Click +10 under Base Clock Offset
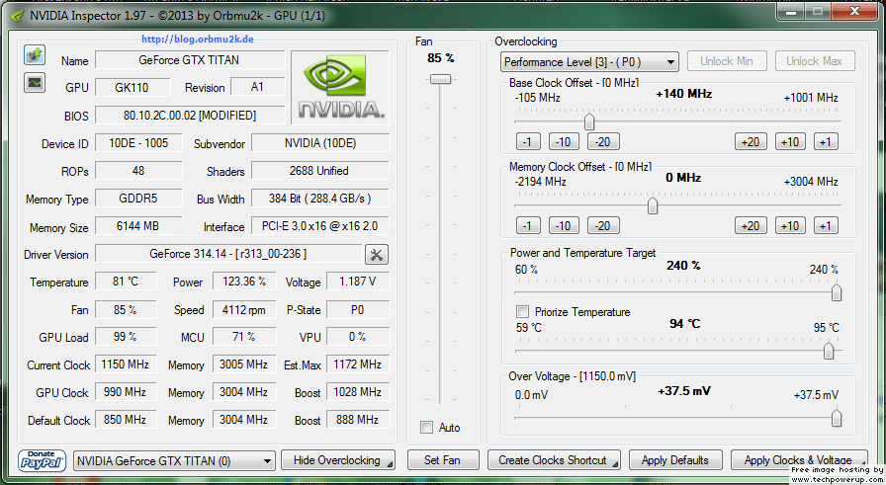This screenshot has height=485, width=886. [790, 141]
